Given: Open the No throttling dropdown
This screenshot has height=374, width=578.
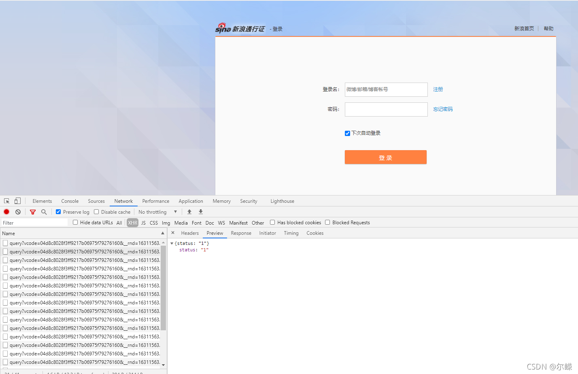Looking at the screenshot, I should click(x=158, y=212).
